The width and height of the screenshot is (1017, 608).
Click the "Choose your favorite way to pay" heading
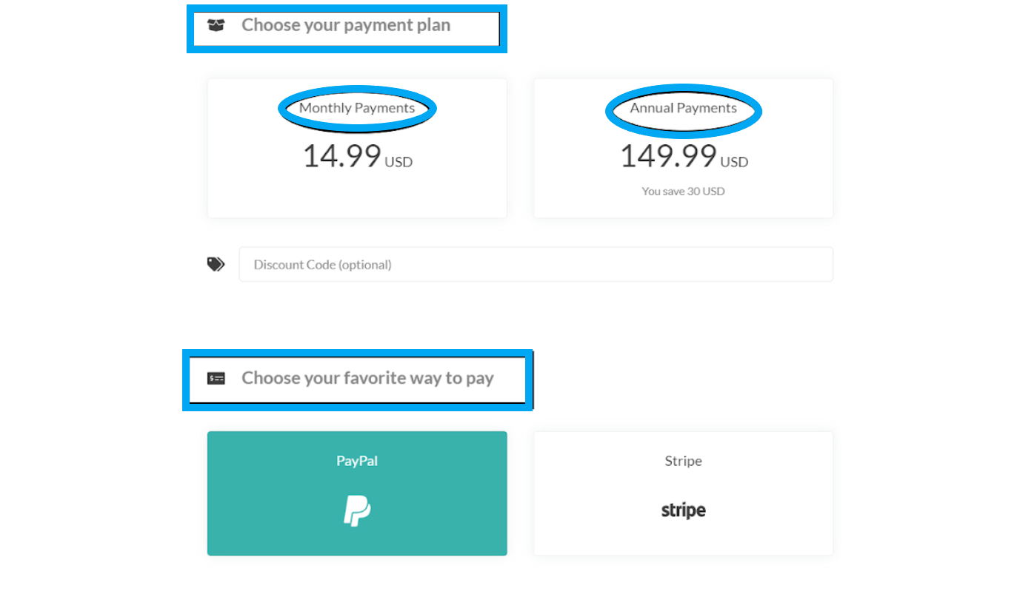tap(367, 378)
